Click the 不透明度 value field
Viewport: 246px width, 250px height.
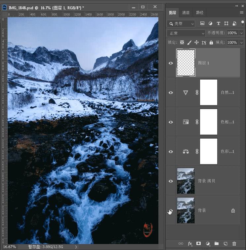coord(233,33)
